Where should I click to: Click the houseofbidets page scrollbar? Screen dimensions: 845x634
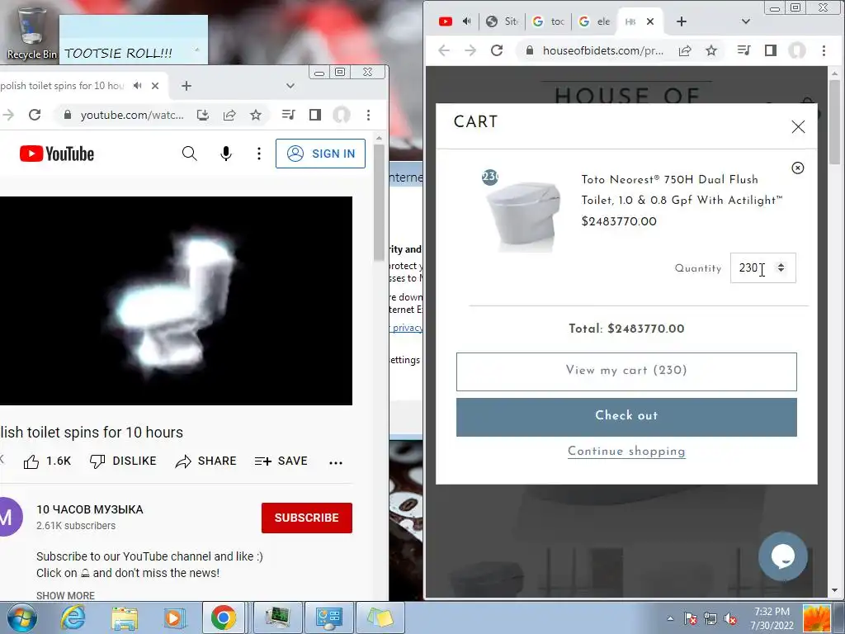click(x=835, y=122)
